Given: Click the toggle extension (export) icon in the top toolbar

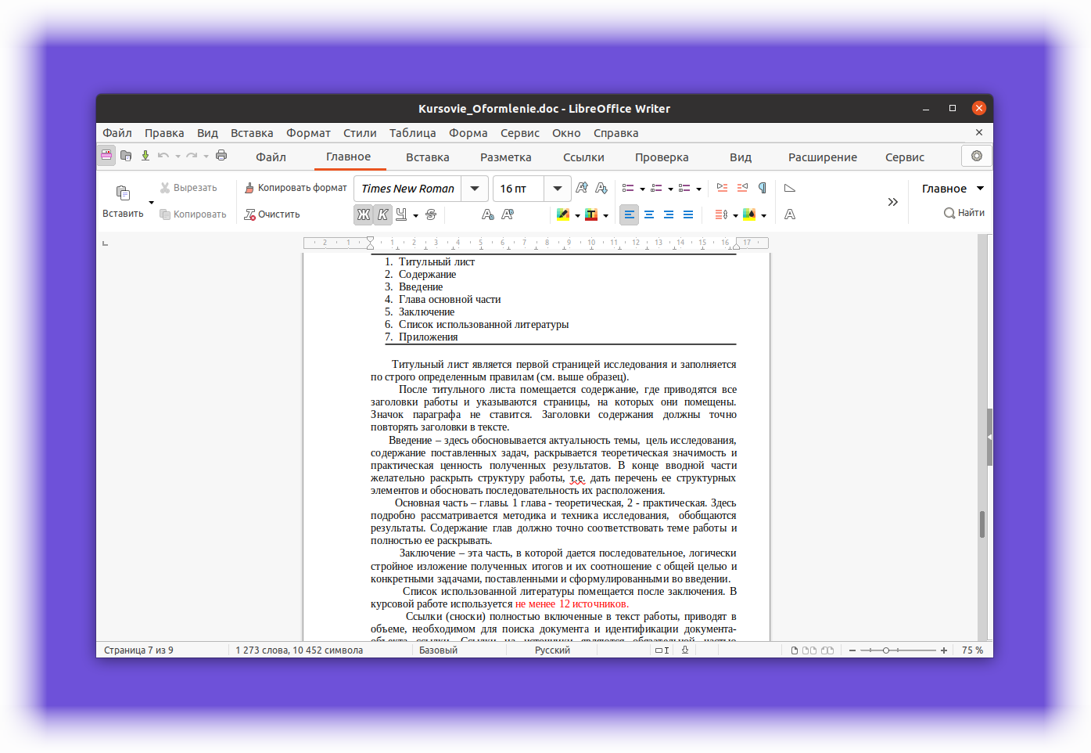Looking at the screenshot, I should [106, 156].
